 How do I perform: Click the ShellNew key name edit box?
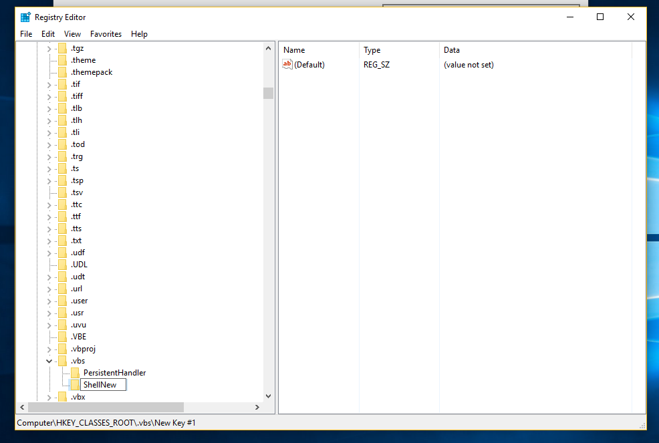click(x=103, y=385)
